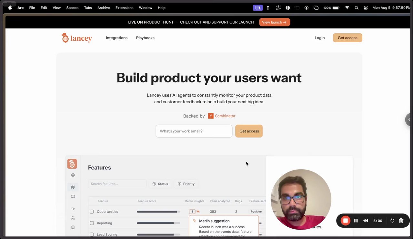Select the target icon in the preview sidebar
The image size is (413, 239).
point(73,175)
